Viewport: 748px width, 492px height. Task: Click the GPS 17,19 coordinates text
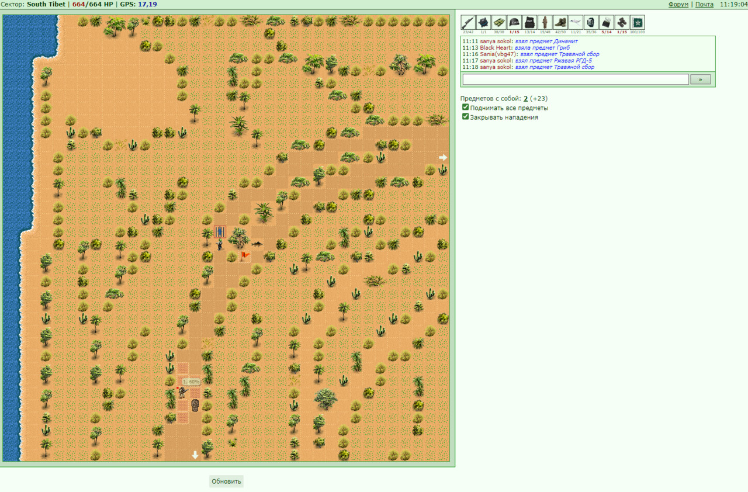(x=138, y=4)
